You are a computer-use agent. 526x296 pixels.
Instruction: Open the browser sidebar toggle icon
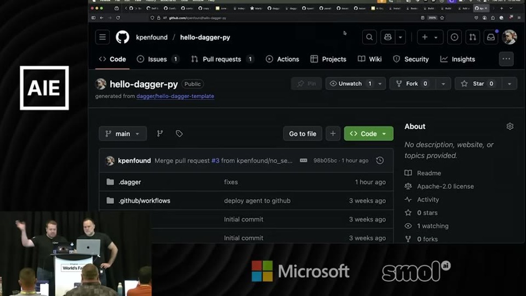pos(93,18)
